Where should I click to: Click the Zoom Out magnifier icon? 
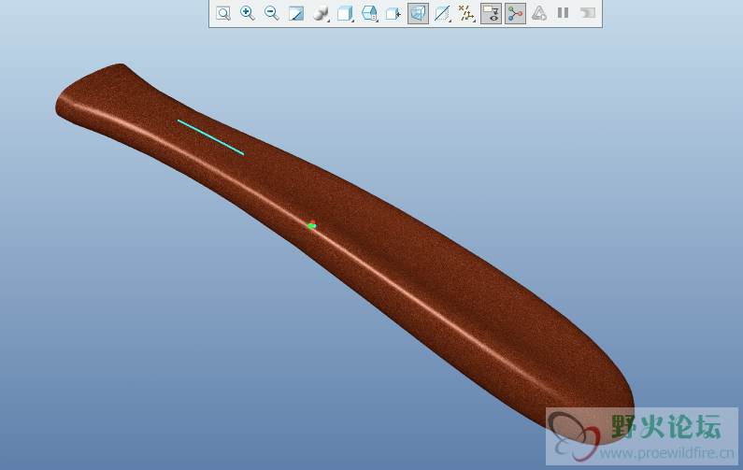(x=272, y=13)
